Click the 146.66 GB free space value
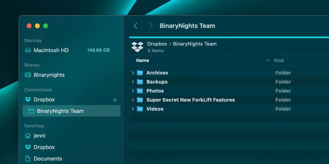Image resolution: width=329 pixels, height=164 pixels. pyautogui.click(x=98, y=50)
